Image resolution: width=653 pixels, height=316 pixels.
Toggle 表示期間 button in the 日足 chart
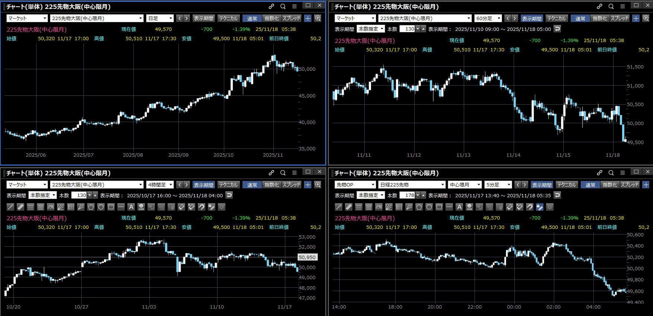click(203, 18)
